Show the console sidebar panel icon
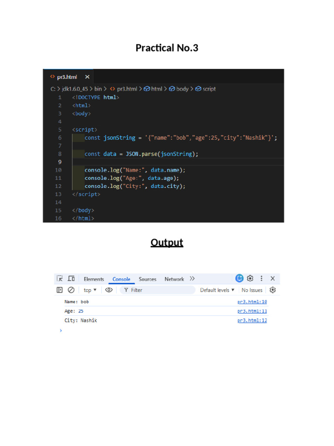334x446 pixels. tap(60, 290)
